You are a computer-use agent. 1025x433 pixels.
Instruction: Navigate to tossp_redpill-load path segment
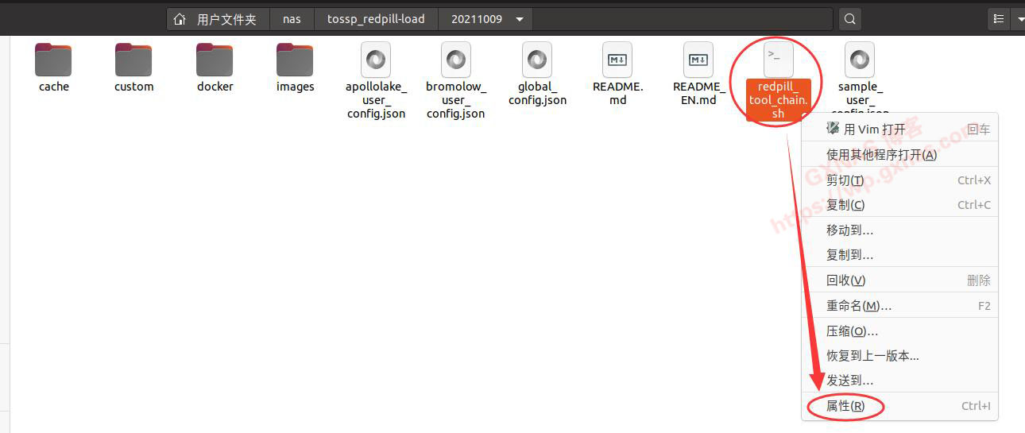[376, 19]
